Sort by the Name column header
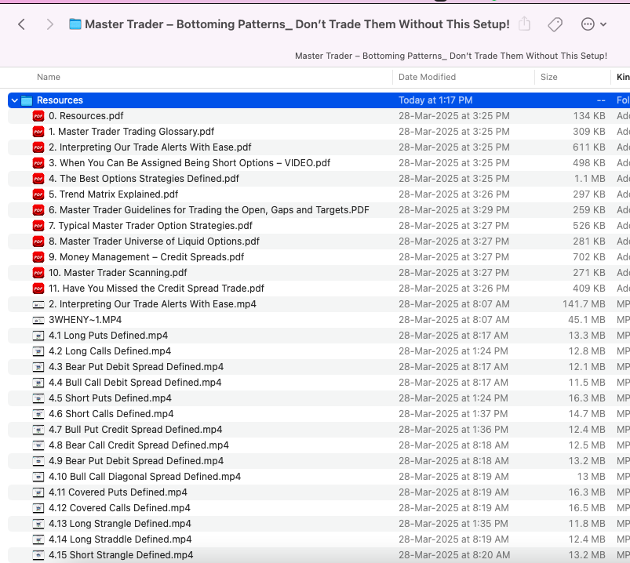 point(49,77)
